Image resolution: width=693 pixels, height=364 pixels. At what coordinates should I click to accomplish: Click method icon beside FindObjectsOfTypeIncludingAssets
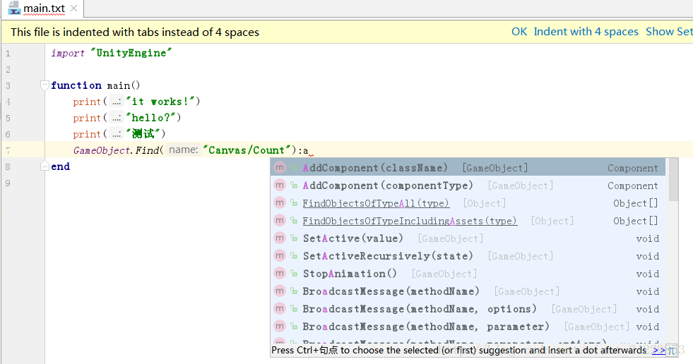pos(280,221)
